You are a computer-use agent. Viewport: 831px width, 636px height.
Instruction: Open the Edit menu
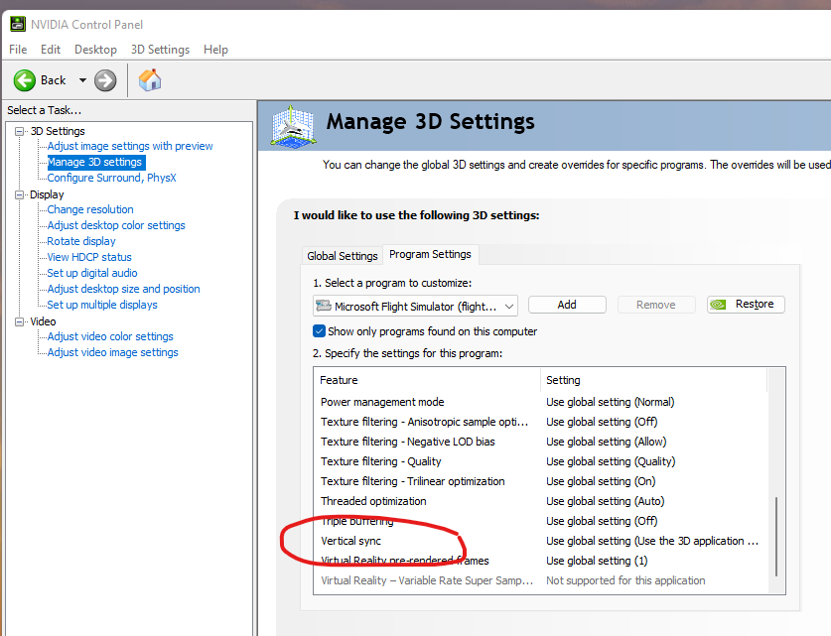[x=51, y=50]
